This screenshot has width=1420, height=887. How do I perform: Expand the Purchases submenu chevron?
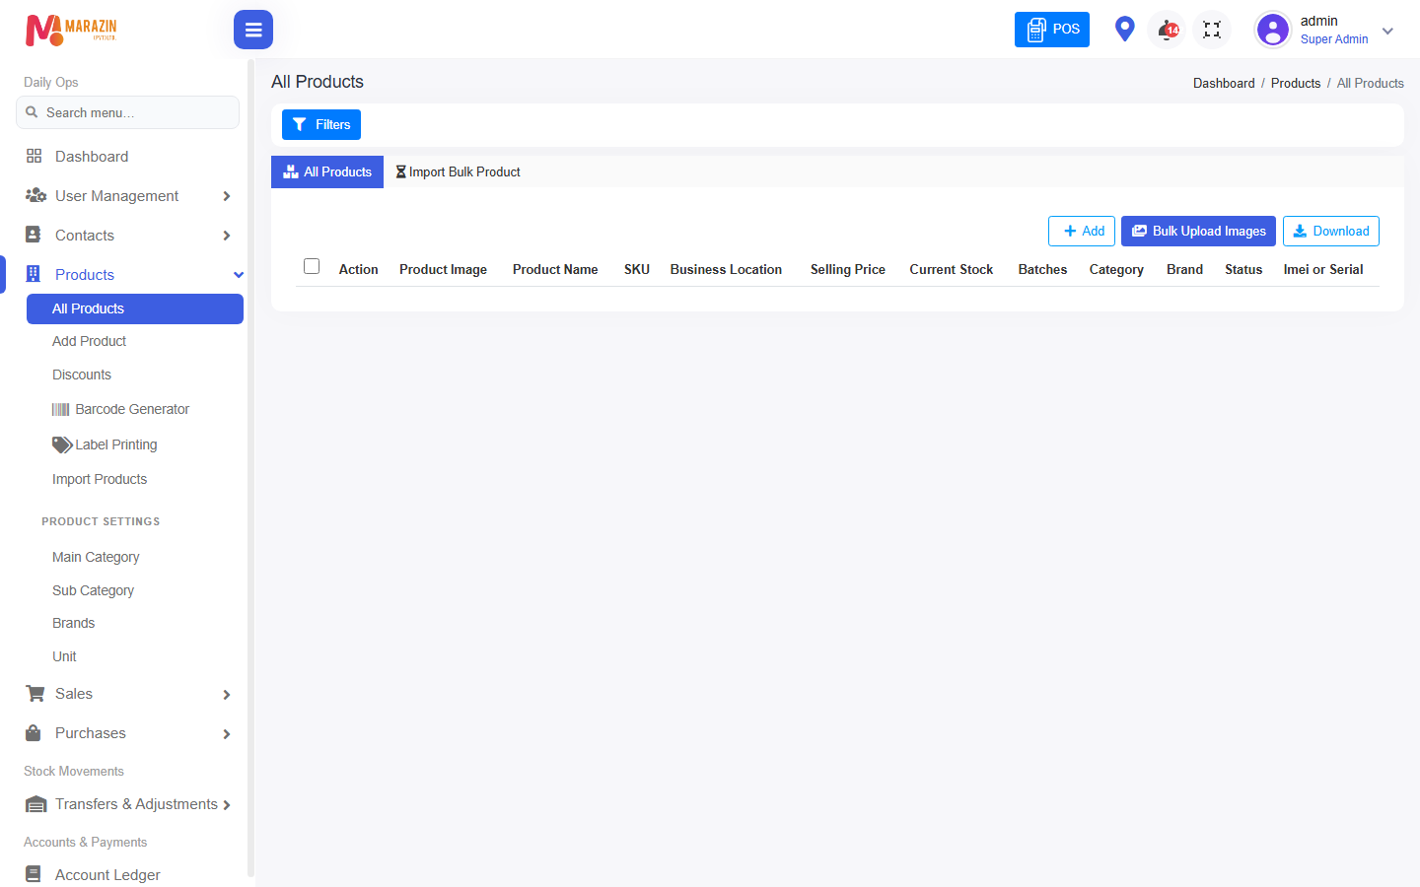227,734
